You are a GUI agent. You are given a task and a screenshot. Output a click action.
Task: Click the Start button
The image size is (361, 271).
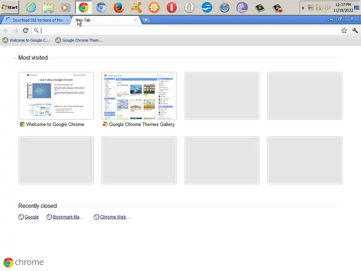[10, 7]
